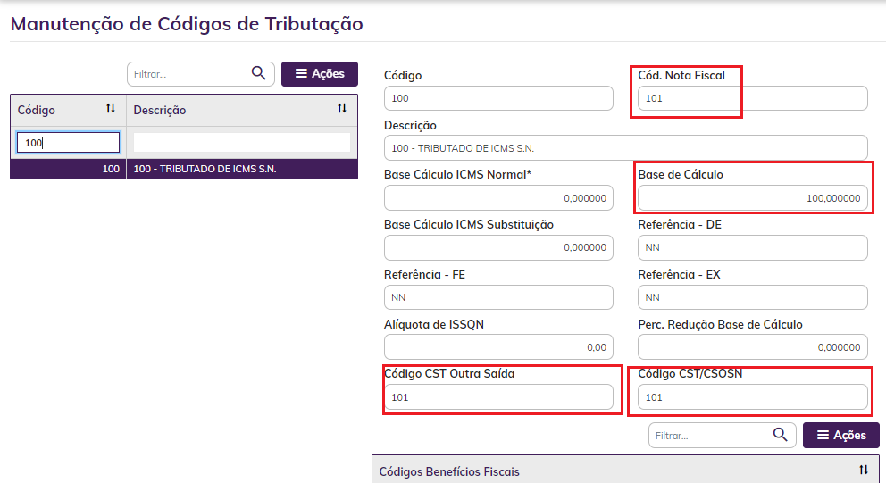The image size is (886, 483).
Task: Click the Código CST Outra Saída field
Action: coord(498,397)
